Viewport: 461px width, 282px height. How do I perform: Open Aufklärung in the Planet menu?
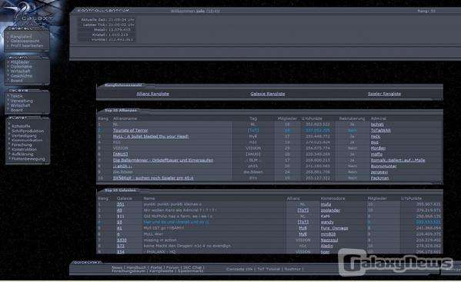(22, 154)
